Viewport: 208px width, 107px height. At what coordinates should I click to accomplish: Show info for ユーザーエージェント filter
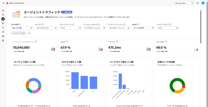click(125, 25)
